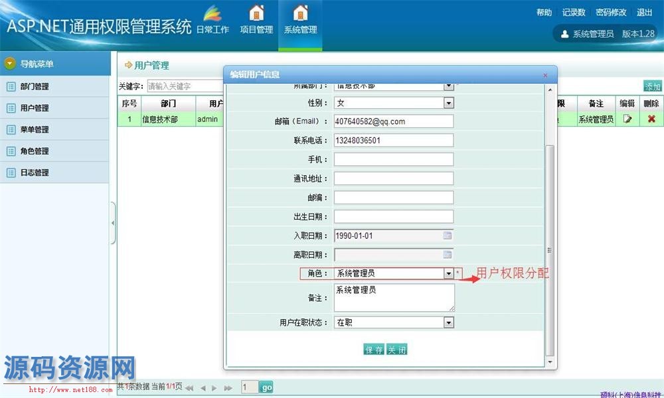This screenshot has width=664, height=398.
Task: Click the 菜单管理 list icon
Action: (11, 130)
